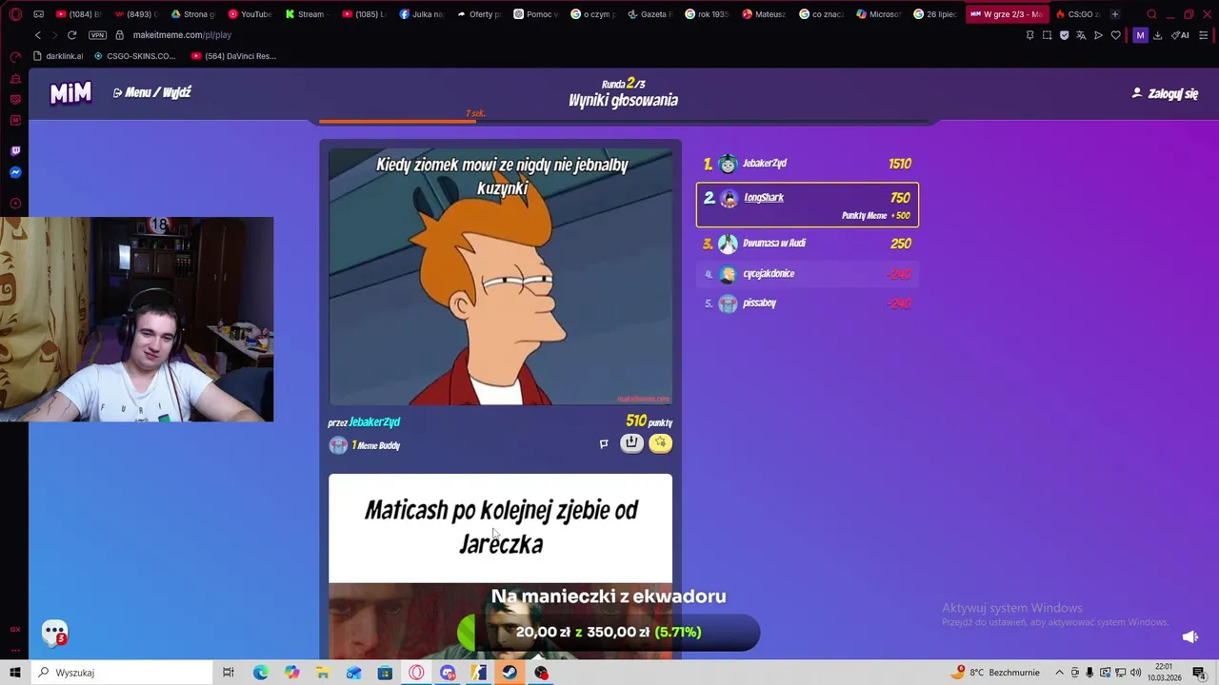Go back in browser history
Image resolution: width=1219 pixels, height=685 pixels.
37,35
